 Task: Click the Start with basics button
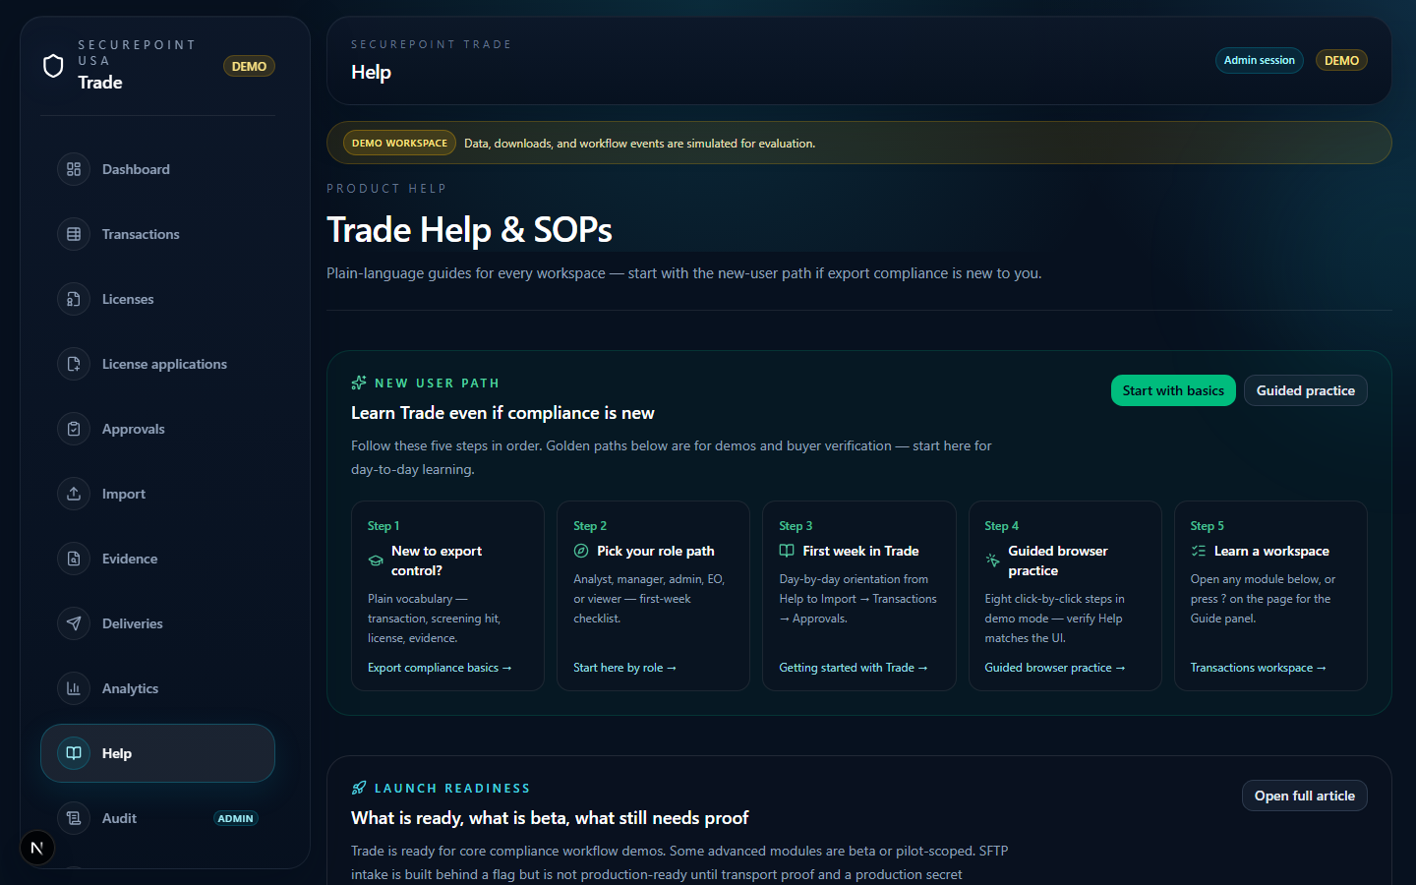1173,390
